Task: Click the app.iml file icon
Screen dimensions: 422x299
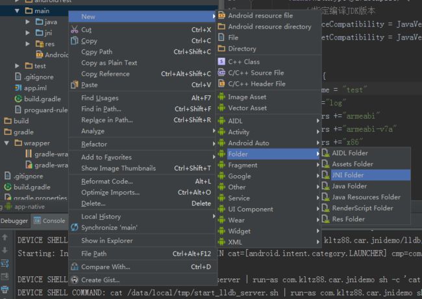Action: 18,88
